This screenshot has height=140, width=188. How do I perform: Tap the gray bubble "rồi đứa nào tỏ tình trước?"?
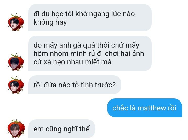(x=75, y=85)
